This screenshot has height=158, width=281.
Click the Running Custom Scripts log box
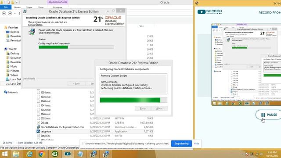click(133, 84)
